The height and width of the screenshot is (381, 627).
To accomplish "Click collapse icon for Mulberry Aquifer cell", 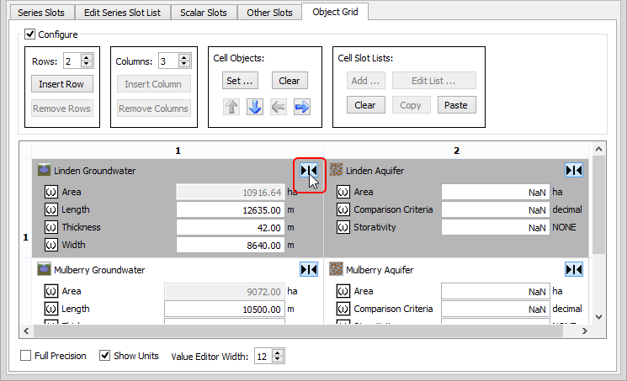I will [574, 270].
